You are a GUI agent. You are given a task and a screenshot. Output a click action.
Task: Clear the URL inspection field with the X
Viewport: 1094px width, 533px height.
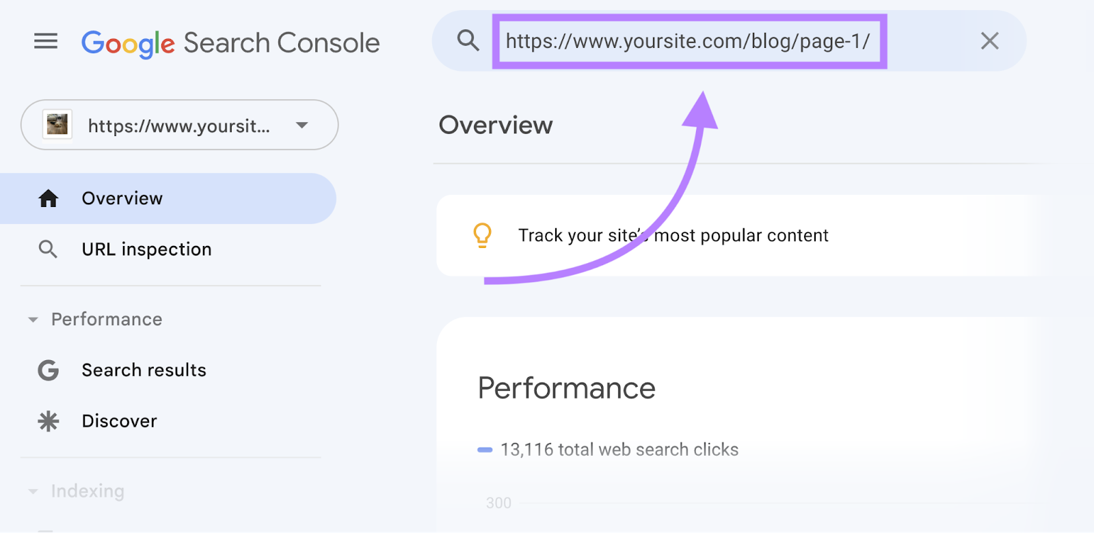[x=989, y=41]
